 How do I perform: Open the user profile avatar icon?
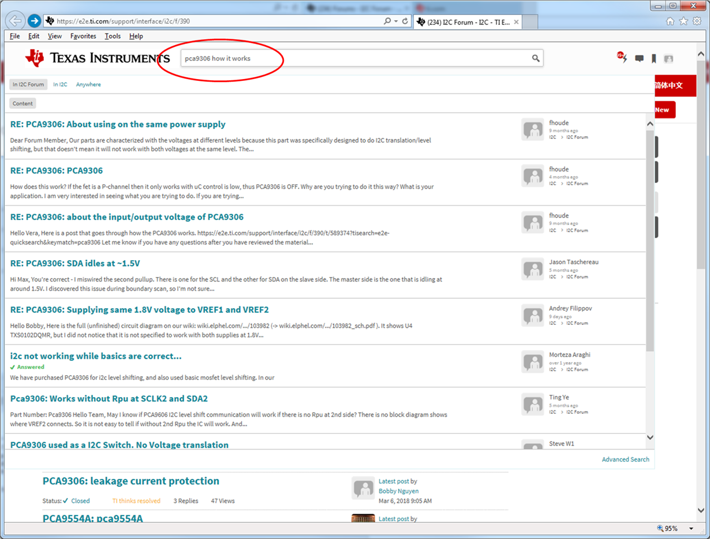click(668, 58)
